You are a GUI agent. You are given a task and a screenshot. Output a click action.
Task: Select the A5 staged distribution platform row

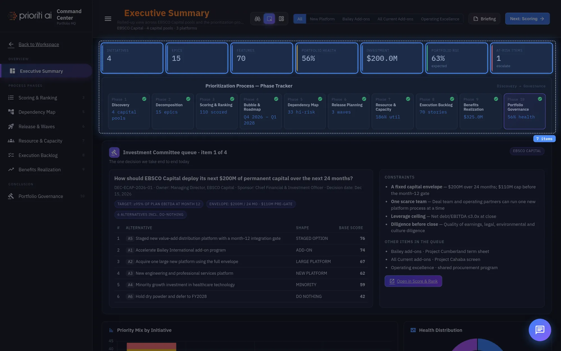pyautogui.click(x=241, y=238)
